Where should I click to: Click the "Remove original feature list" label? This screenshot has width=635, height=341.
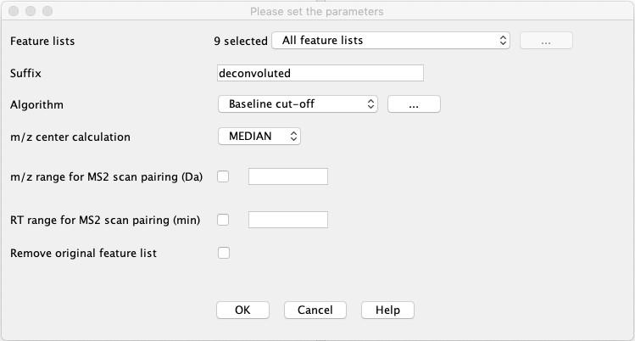click(x=83, y=253)
